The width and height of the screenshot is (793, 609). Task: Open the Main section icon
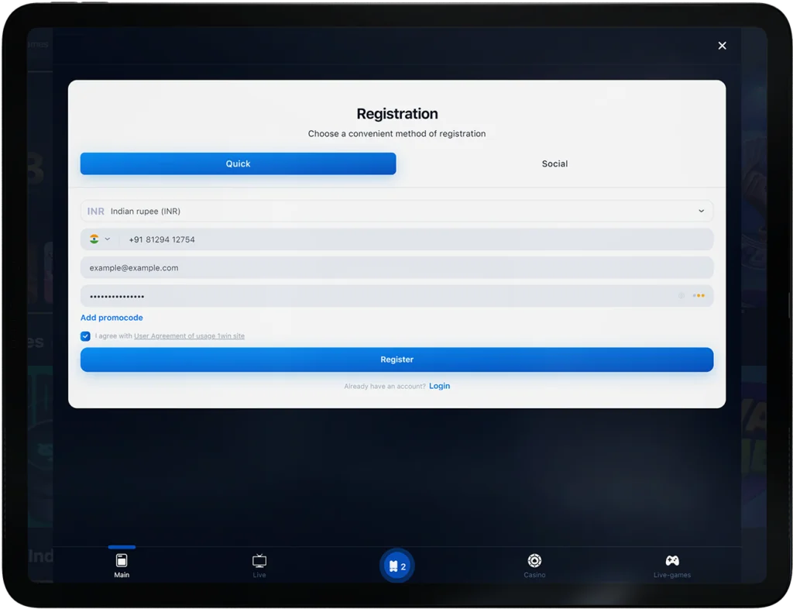tap(122, 560)
